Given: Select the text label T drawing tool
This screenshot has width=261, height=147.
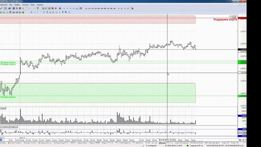Looking at the screenshot, I should point(63,12).
